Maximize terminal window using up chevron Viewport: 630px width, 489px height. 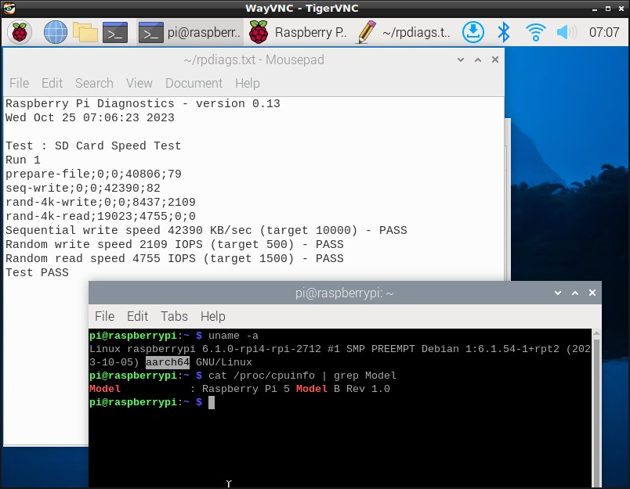tap(575, 293)
